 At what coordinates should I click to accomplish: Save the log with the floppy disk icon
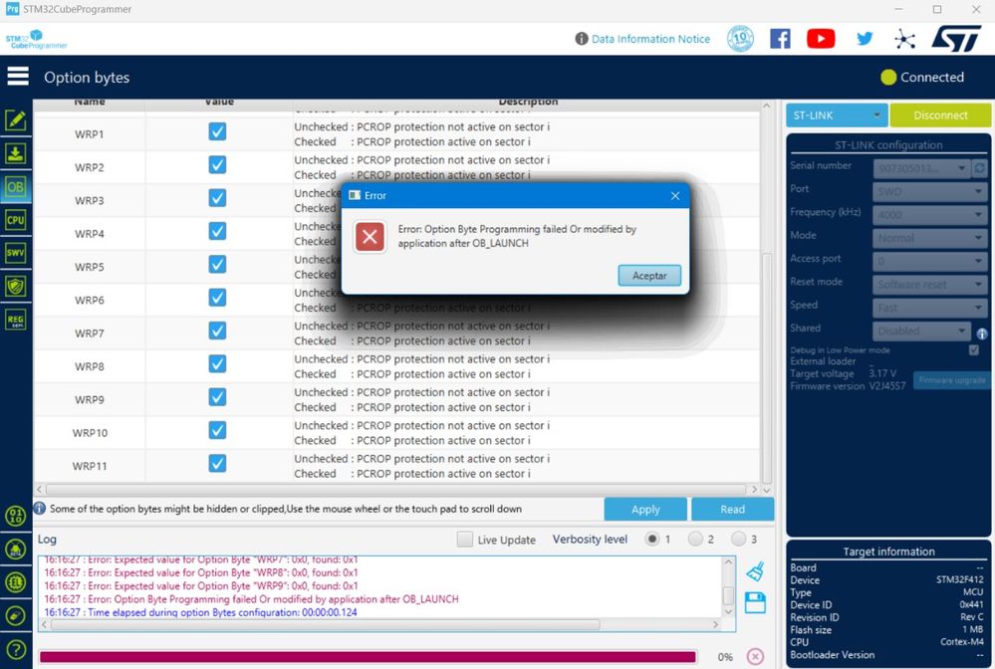[755, 602]
